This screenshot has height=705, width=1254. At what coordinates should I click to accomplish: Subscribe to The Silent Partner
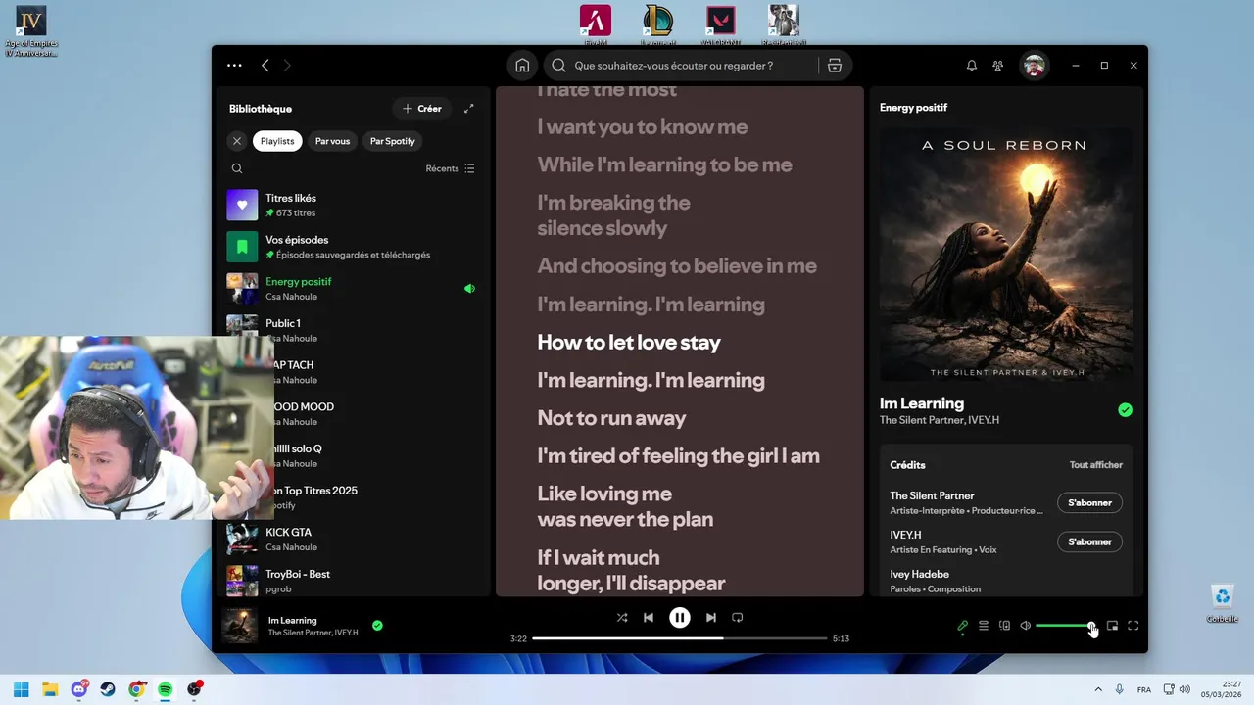coord(1089,503)
